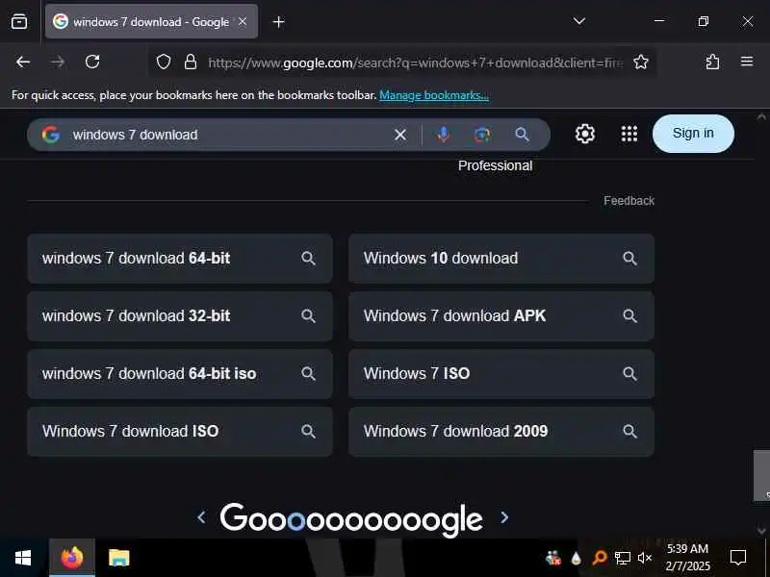This screenshot has height=577, width=770.
Task: Click the Sign in button
Action: click(x=693, y=134)
